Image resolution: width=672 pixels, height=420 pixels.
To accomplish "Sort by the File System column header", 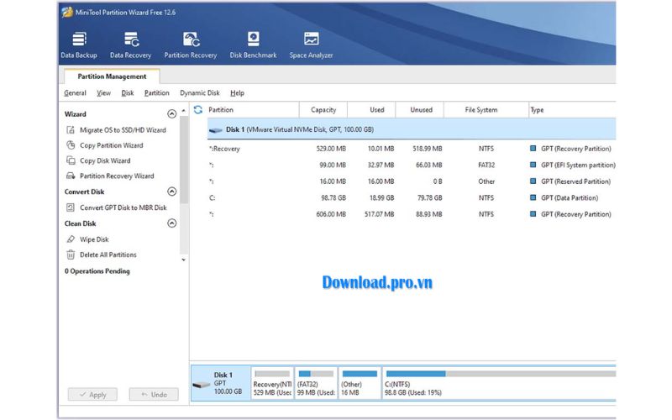I will pos(481,110).
